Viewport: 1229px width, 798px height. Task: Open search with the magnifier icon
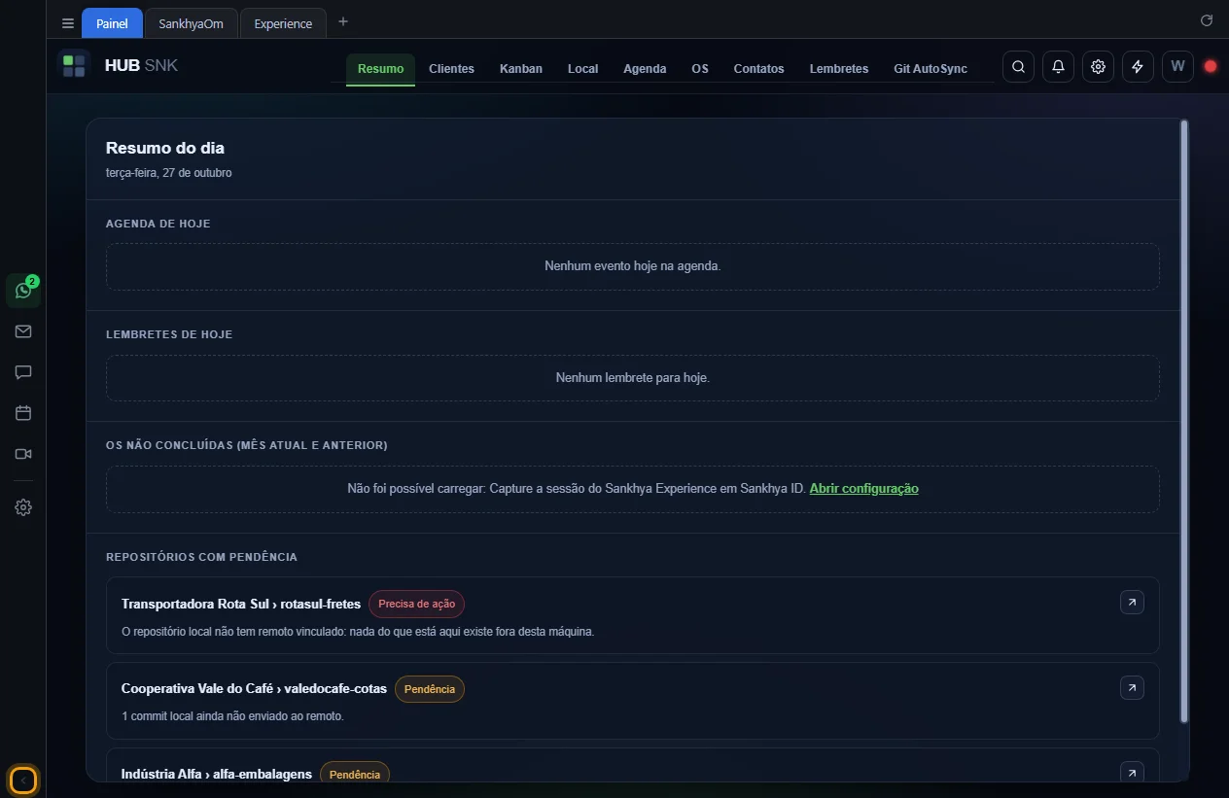tap(1018, 66)
